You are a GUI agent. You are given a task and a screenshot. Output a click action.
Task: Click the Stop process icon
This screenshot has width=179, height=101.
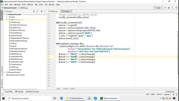click(172, 8)
